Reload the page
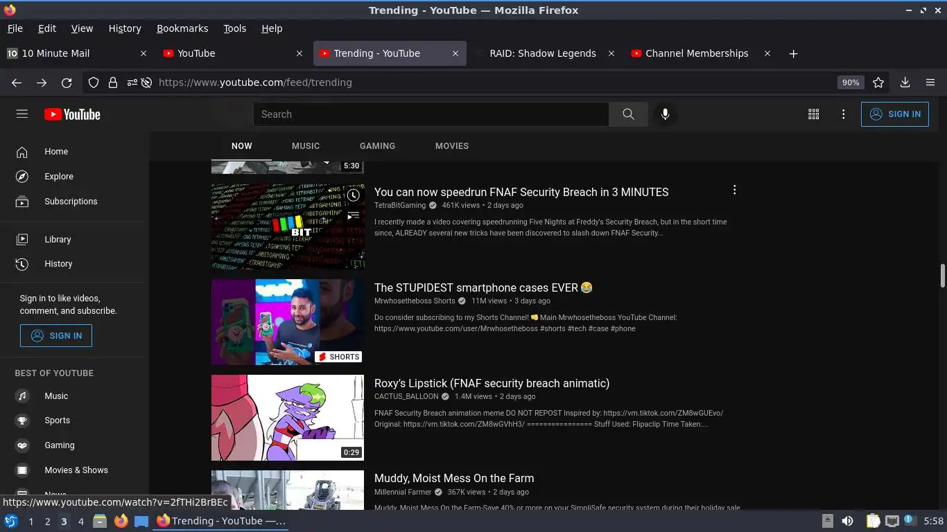 pos(67,82)
